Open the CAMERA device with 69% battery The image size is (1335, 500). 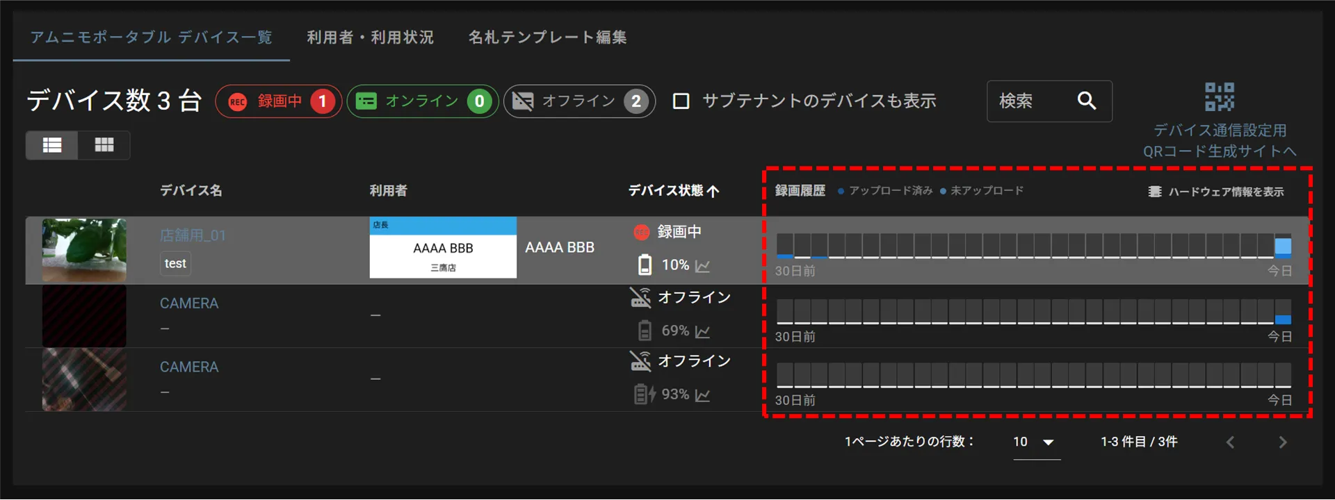tap(189, 303)
